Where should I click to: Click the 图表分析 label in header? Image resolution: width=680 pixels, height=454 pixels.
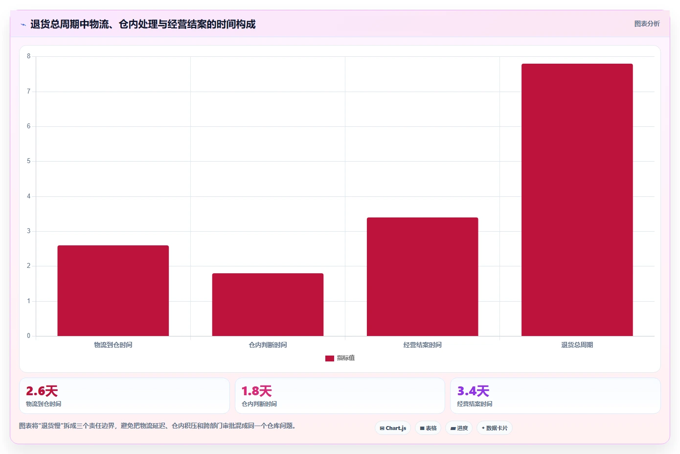point(647,24)
